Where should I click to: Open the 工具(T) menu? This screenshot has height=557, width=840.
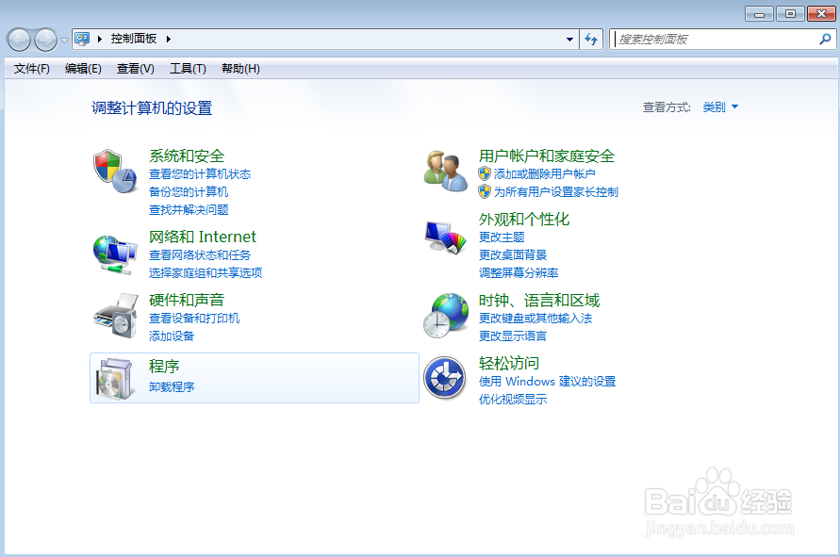[x=188, y=69]
